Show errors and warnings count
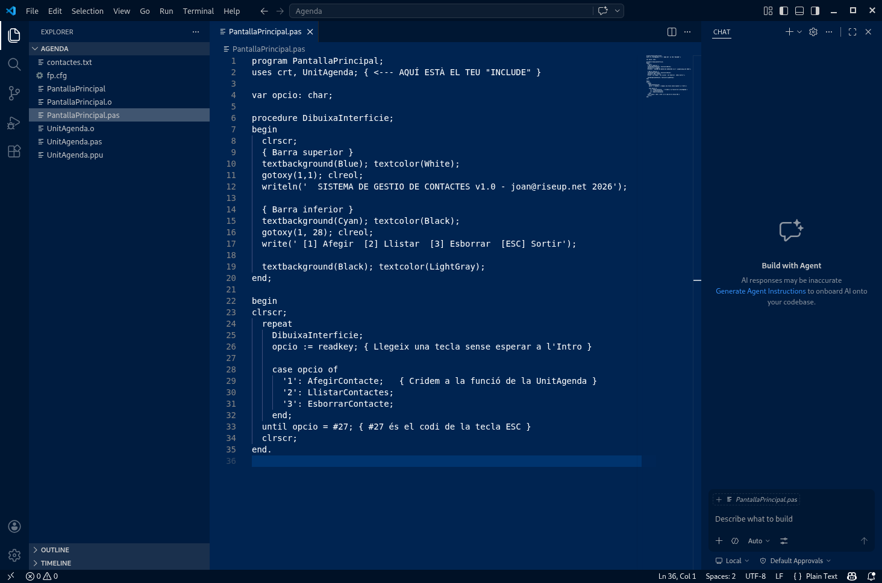 [x=42, y=576]
